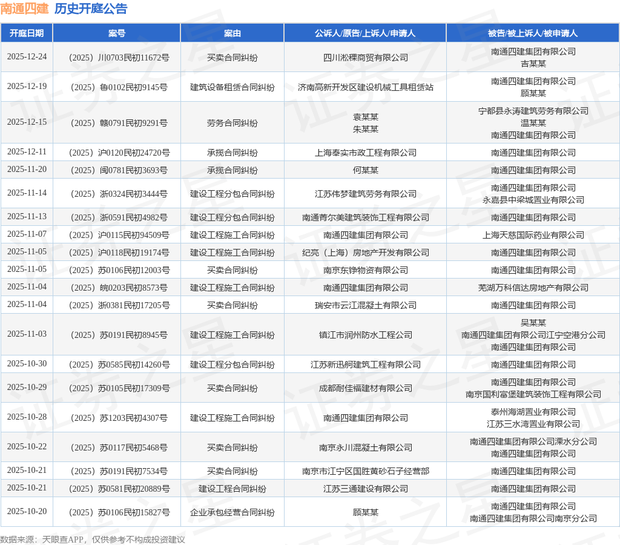Screen dimensions: 620x545
Task: Click date cell 2025-11-03
Action: [x=27, y=334]
